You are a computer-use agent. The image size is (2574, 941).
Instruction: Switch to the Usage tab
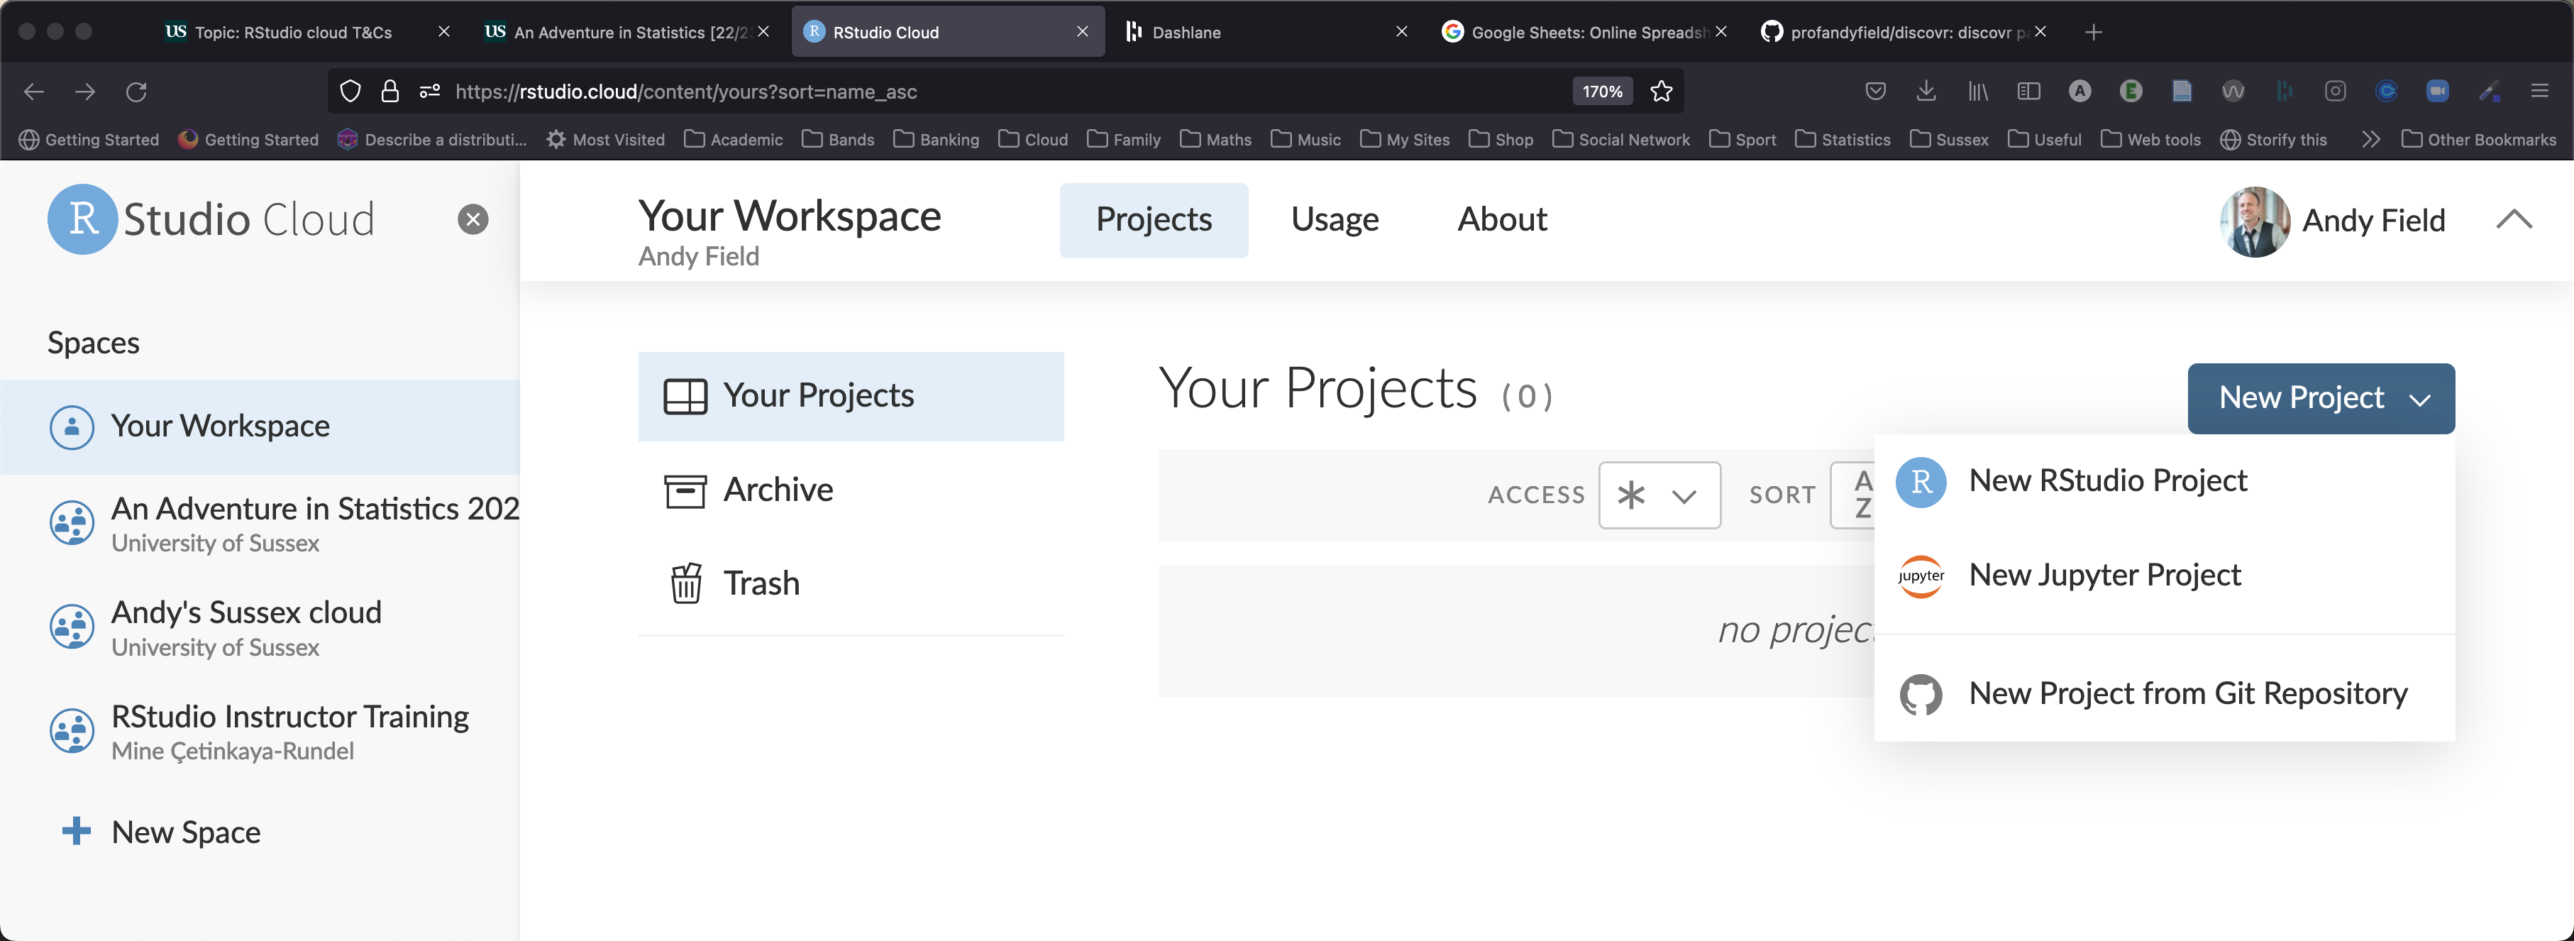(x=1334, y=220)
